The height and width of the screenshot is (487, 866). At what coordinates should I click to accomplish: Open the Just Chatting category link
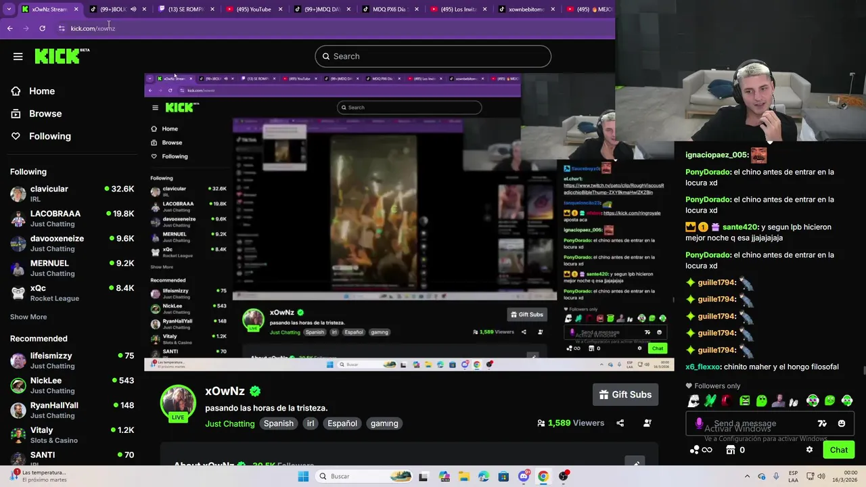pos(230,423)
